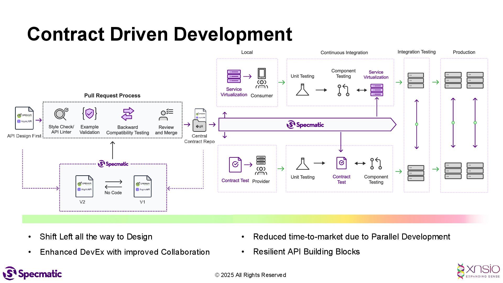This screenshot has width=503, height=283.
Task: Click the Provider server icon
Action: [x=261, y=160]
